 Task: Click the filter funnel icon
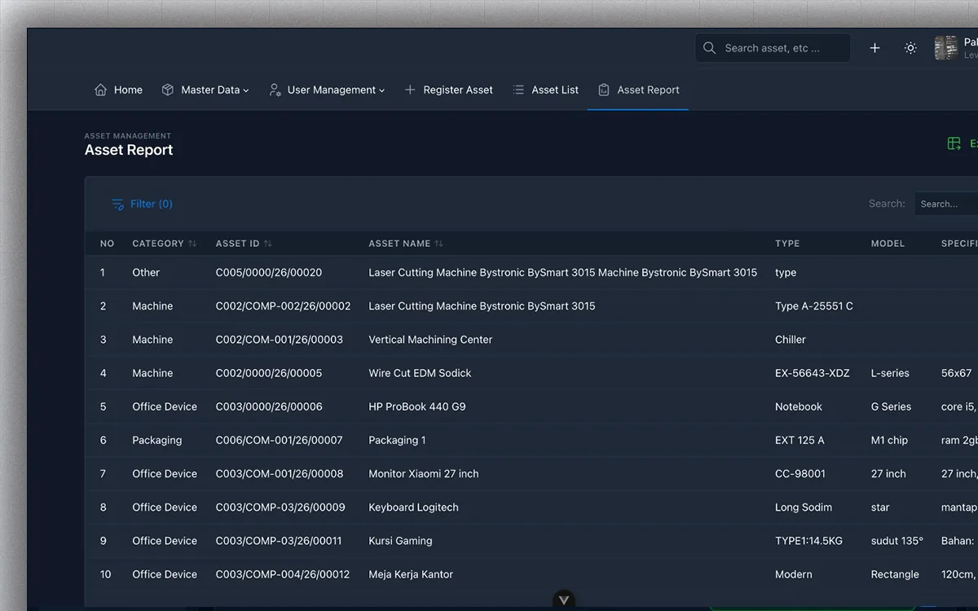(x=117, y=204)
